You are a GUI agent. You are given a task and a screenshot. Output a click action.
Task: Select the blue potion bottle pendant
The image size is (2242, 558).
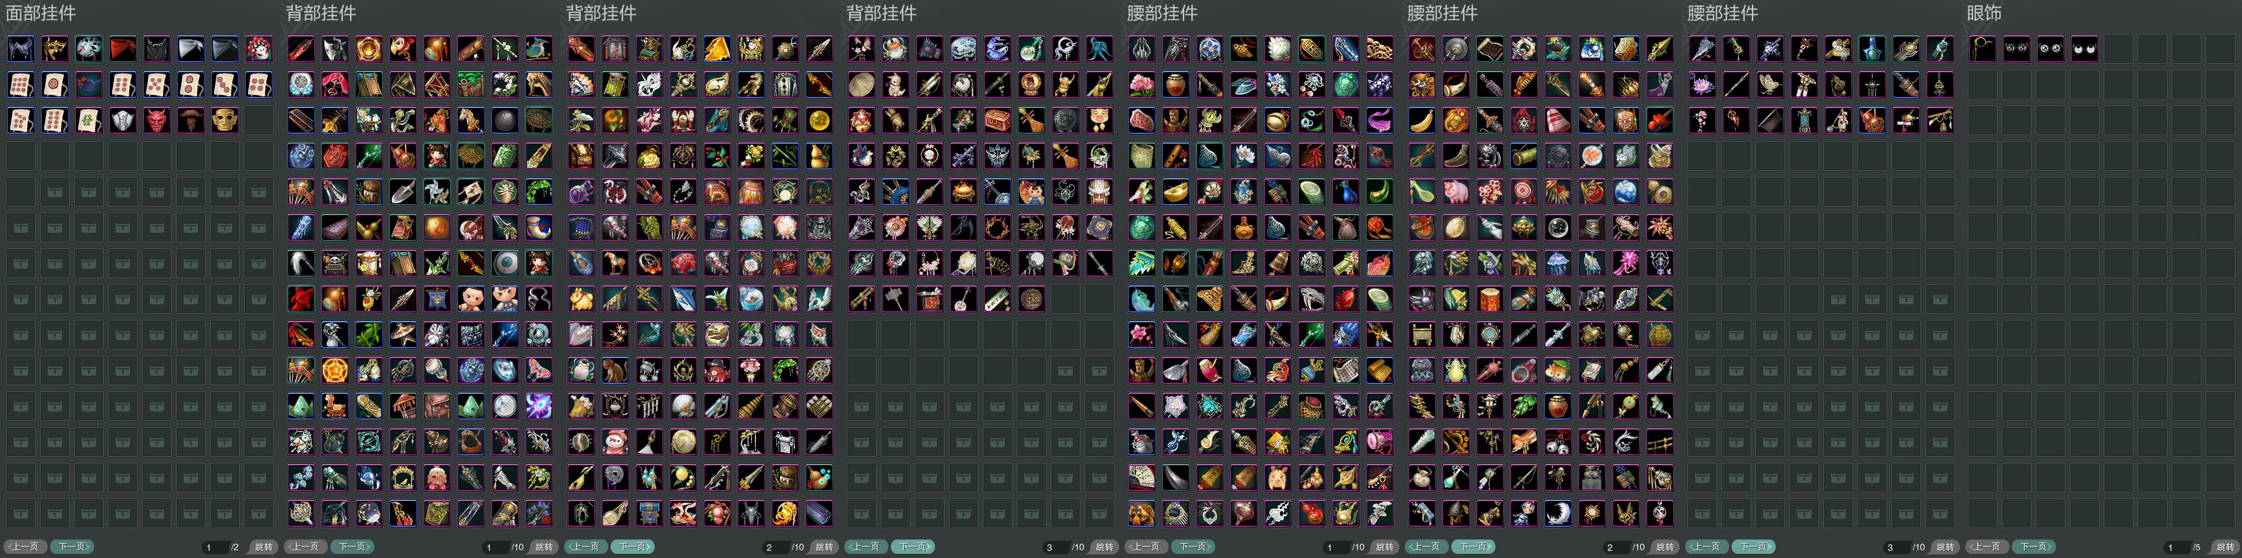coord(1872,49)
